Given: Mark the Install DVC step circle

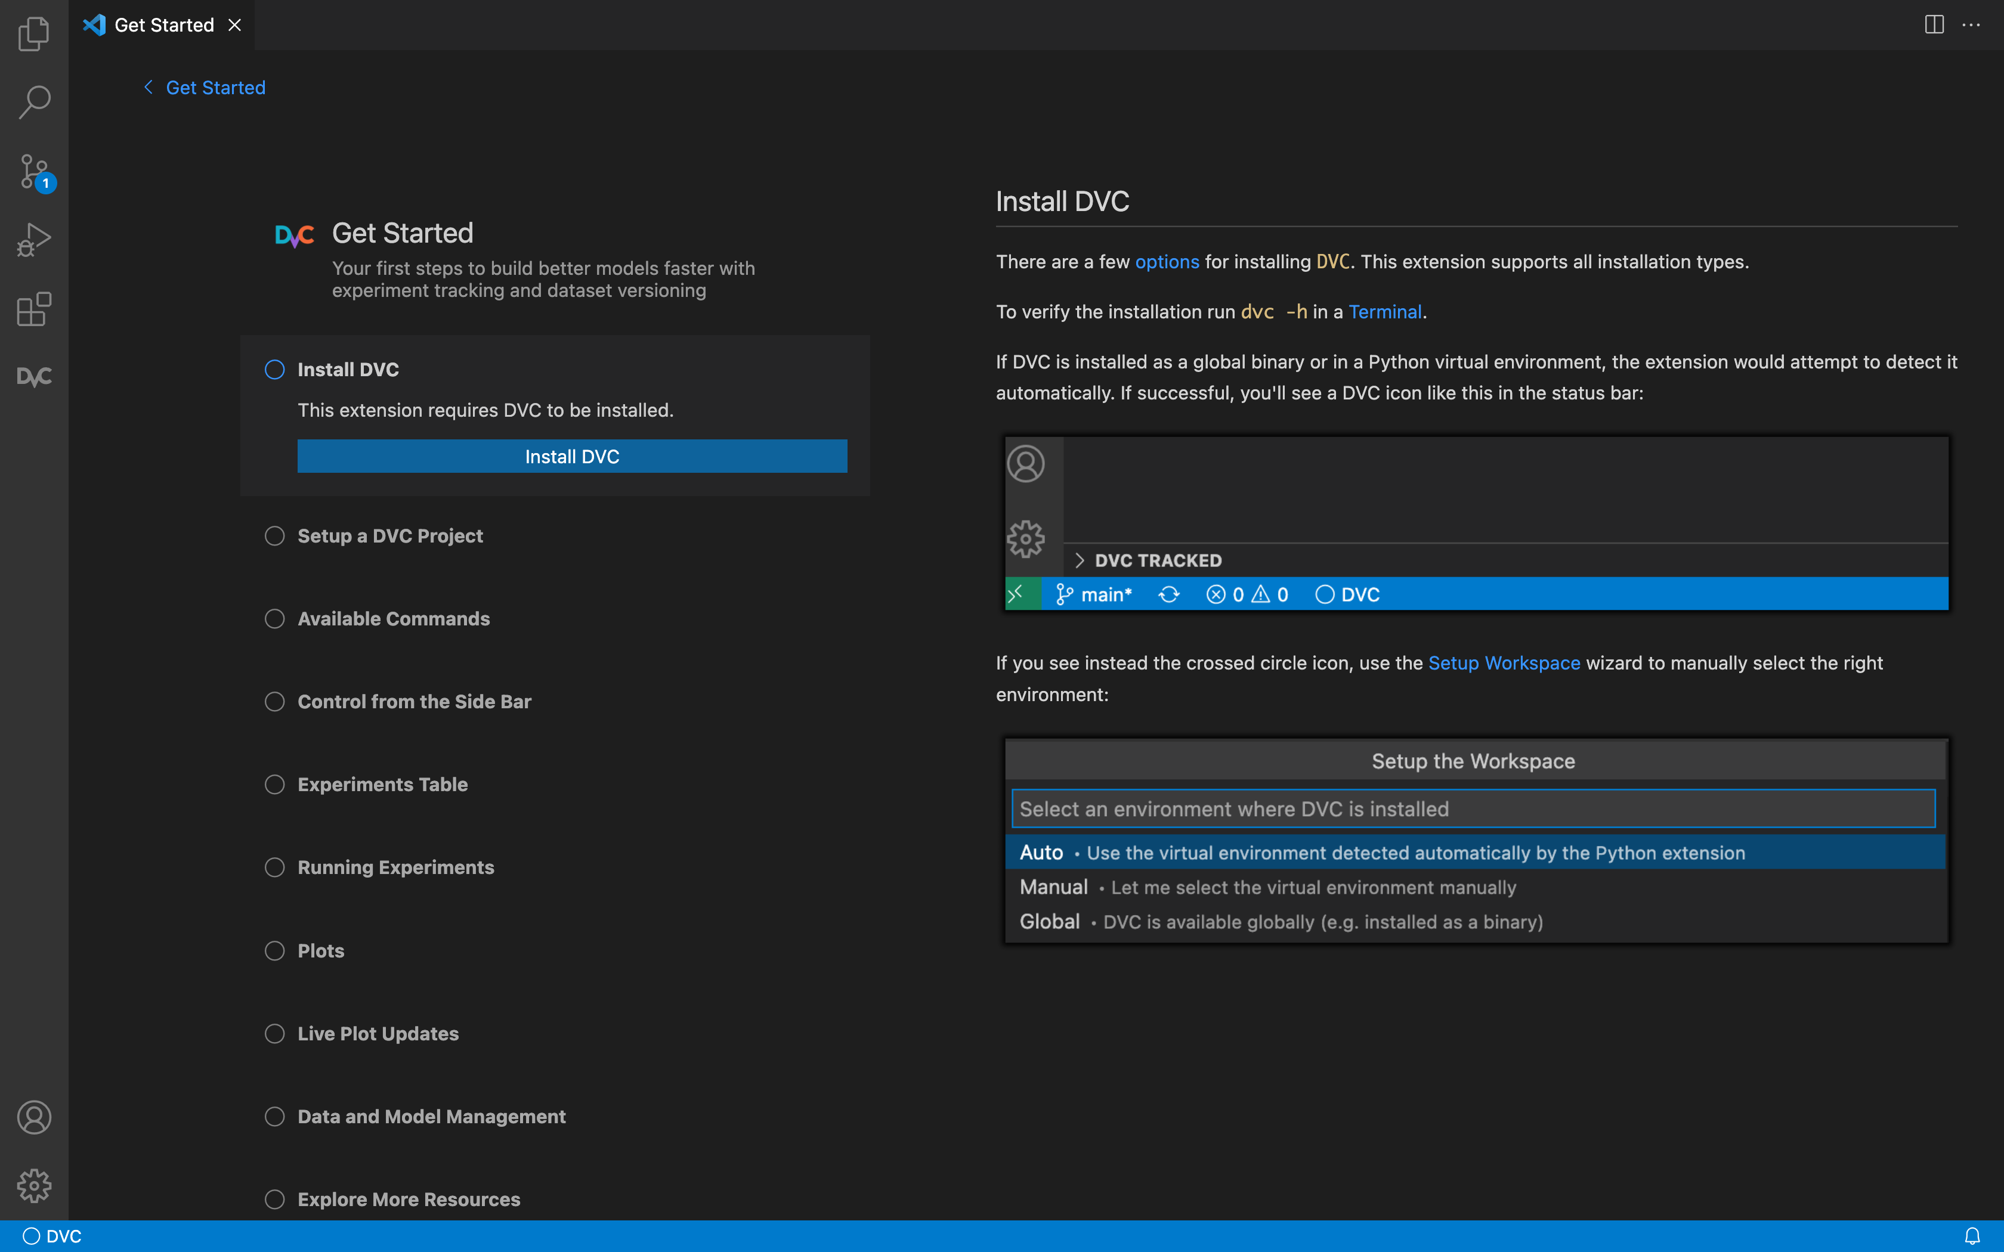Looking at the screenshot, I should (274, 369).
